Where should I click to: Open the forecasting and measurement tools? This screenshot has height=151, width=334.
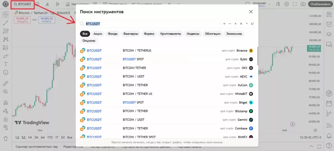(x=6, y=48)
